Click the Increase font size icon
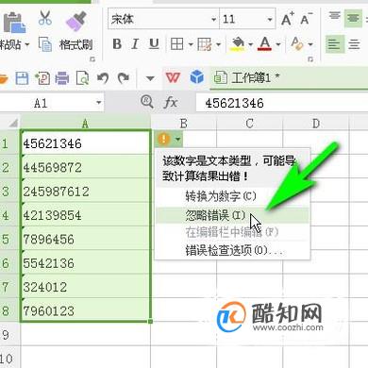368x368 pixels. pyautogui.click(x=288, y=20)
